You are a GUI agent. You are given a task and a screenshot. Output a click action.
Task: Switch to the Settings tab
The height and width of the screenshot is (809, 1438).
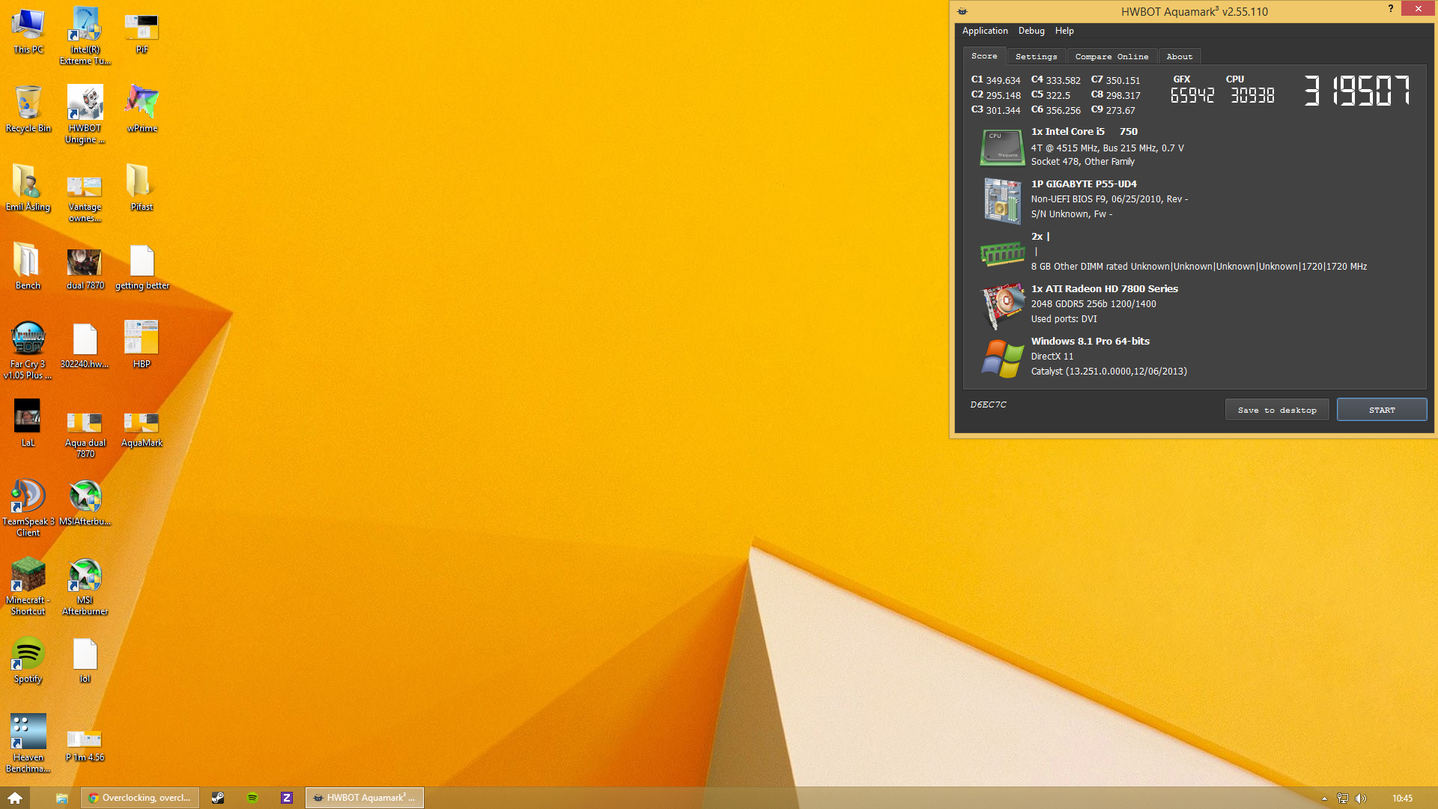tap(1036, 57)
